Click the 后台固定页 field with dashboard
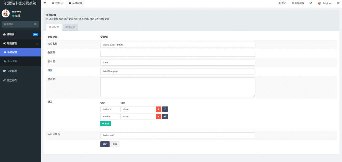This screenshot has height=162, width=342. point(178,135)
